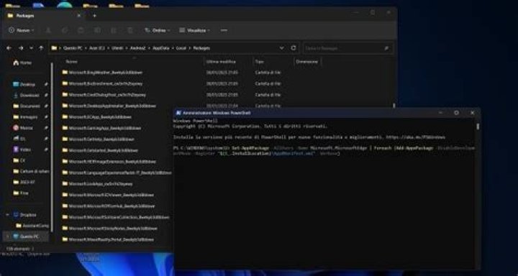This screenshot has width=518, height=276.
Task: Click Acer (C:) in the breadcrumb
Action: (x=97, y=48)
